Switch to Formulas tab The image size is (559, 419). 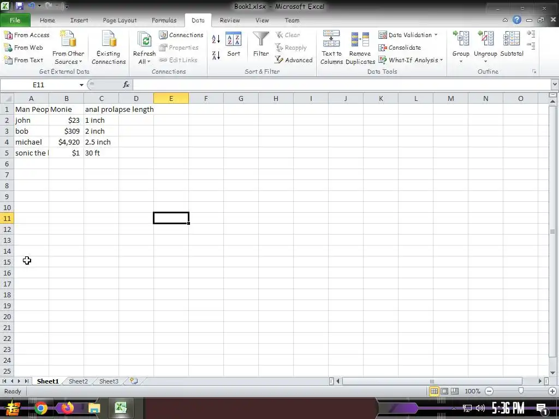(164, 20)
